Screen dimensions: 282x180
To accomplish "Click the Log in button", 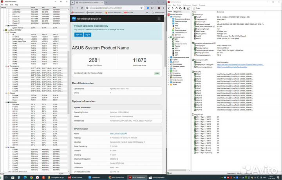I will [87, 35].
